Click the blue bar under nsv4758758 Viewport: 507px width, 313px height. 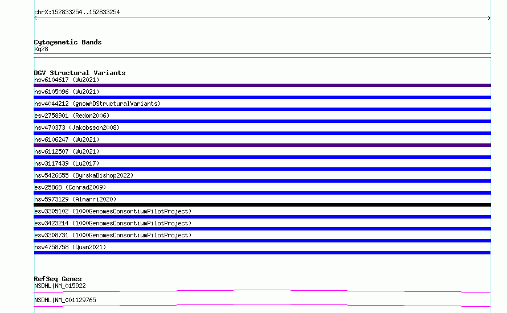coord(262,253)
